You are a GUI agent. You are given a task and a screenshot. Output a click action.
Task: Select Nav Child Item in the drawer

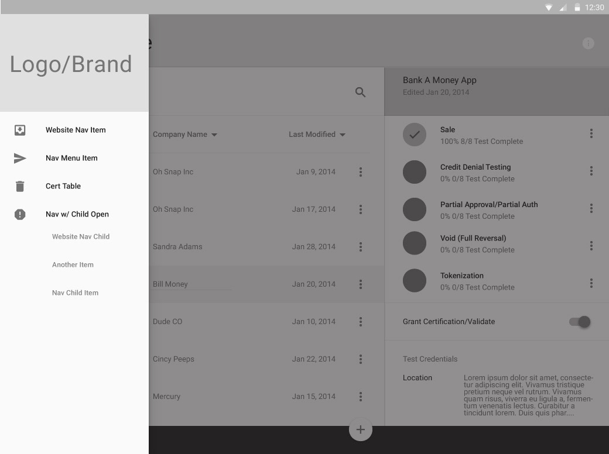click(75, 293)
